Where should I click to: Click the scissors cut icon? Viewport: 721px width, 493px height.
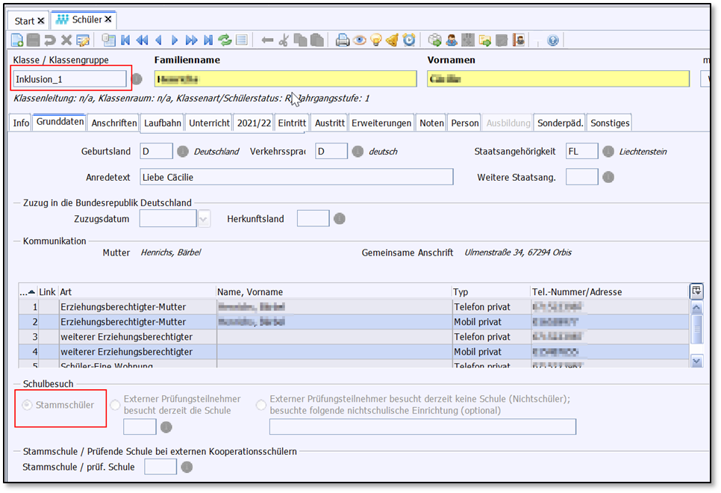click(x=284, y=40)
